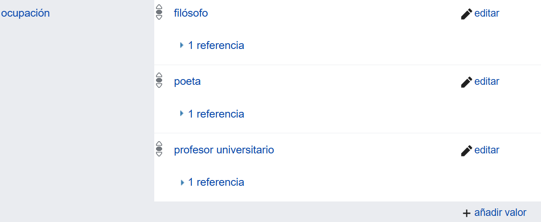Click the editar text for filósofo
Image resolution: width=541 pixels, height=222 pixels.
click(x=487, y=13)
